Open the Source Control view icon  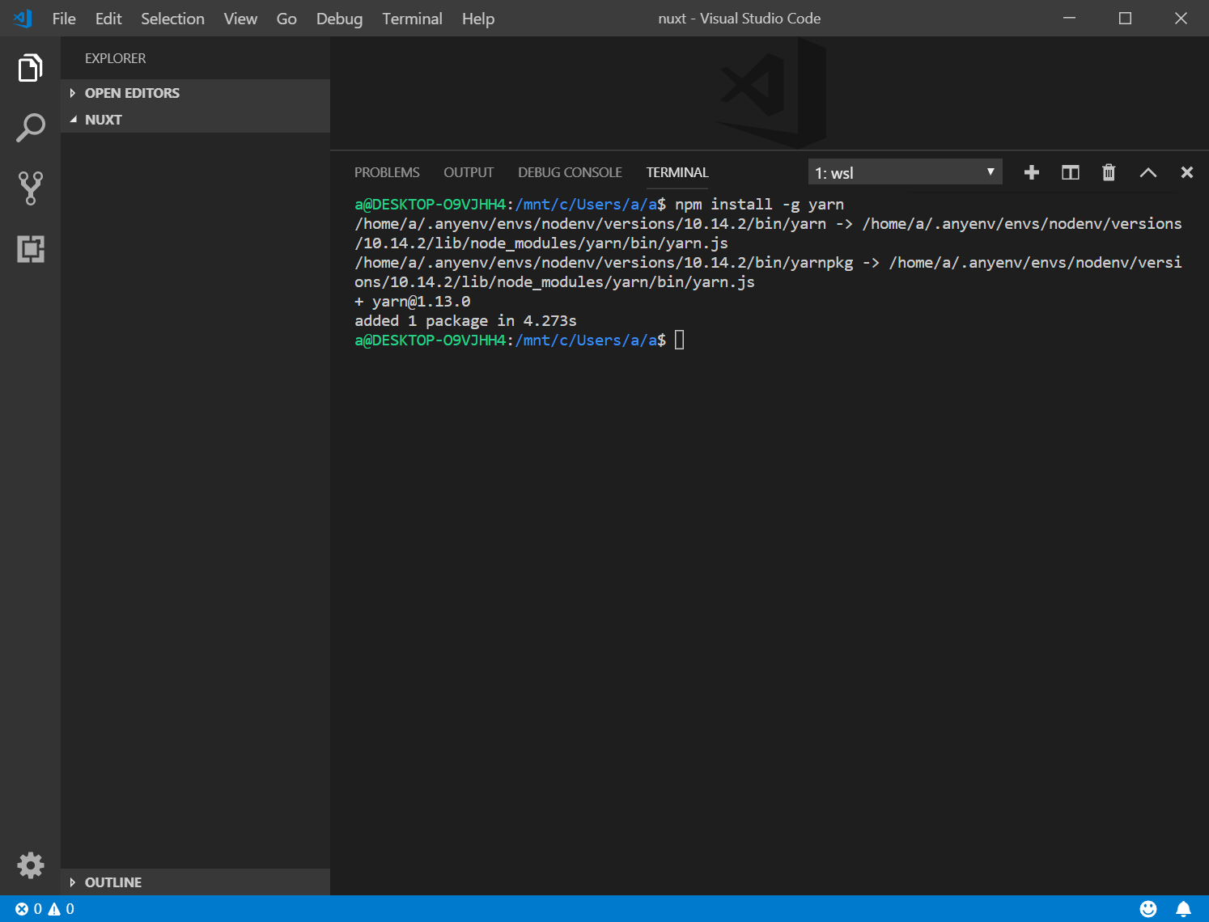pyautogui.click(x=30, y=188)
